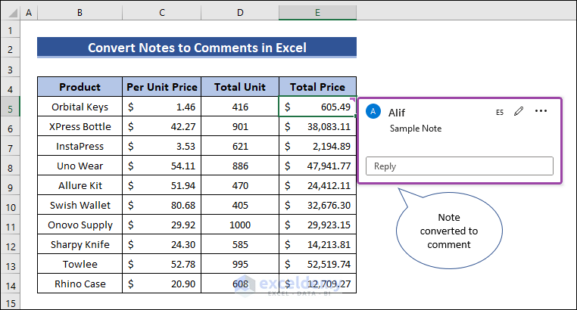Click the pencil edit comment icon
Viewport: 577px width, 310px height.
pos(519,112)
